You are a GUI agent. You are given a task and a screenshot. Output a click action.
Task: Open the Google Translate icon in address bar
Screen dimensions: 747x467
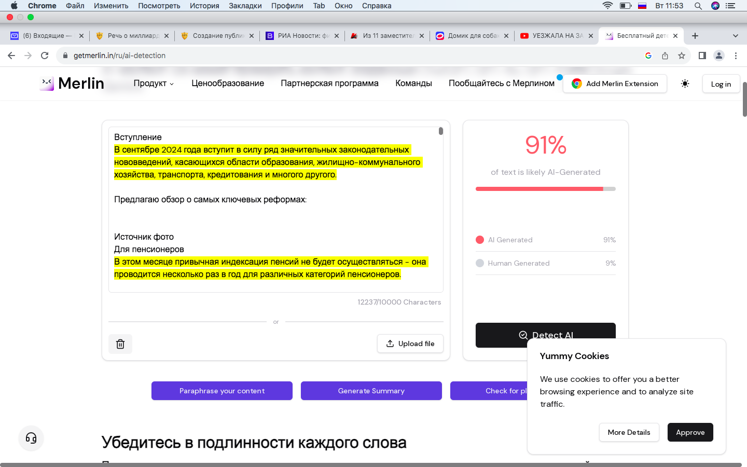(x=648, y=56)
